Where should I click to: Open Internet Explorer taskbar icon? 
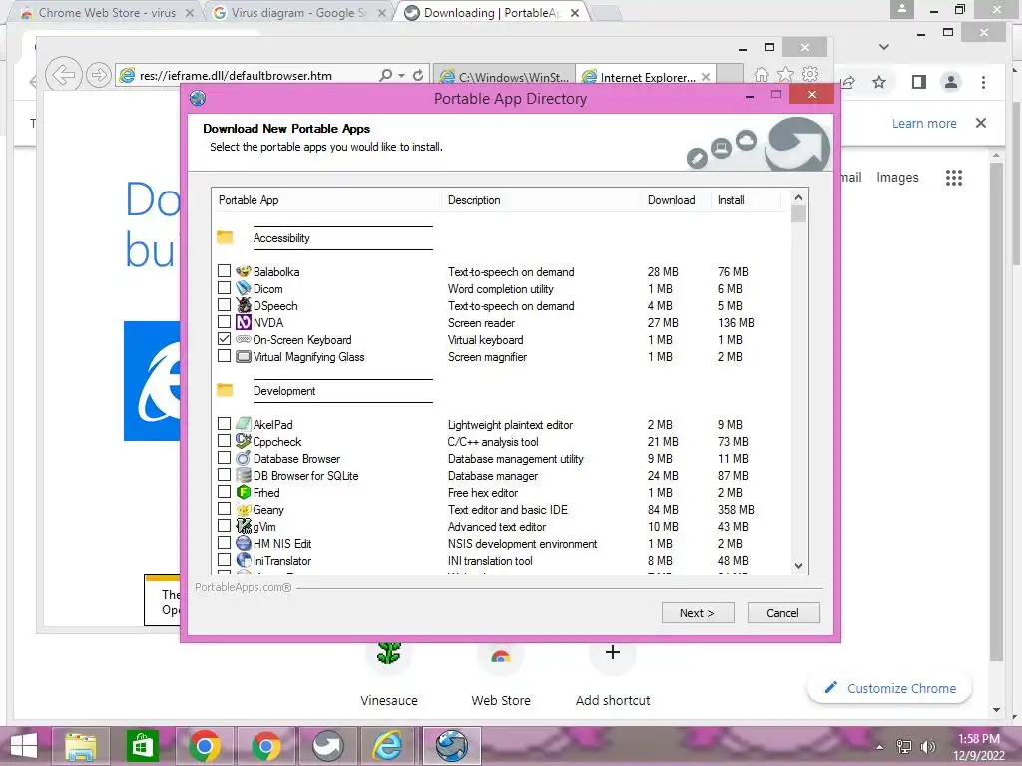[x=388, y=746]
